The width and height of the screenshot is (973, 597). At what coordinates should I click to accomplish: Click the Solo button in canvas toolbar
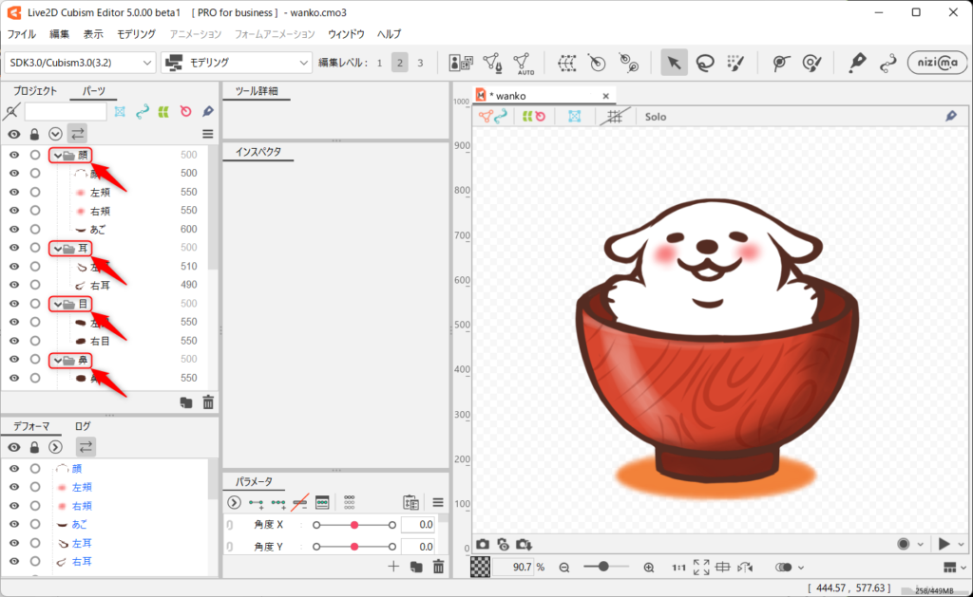656,117
